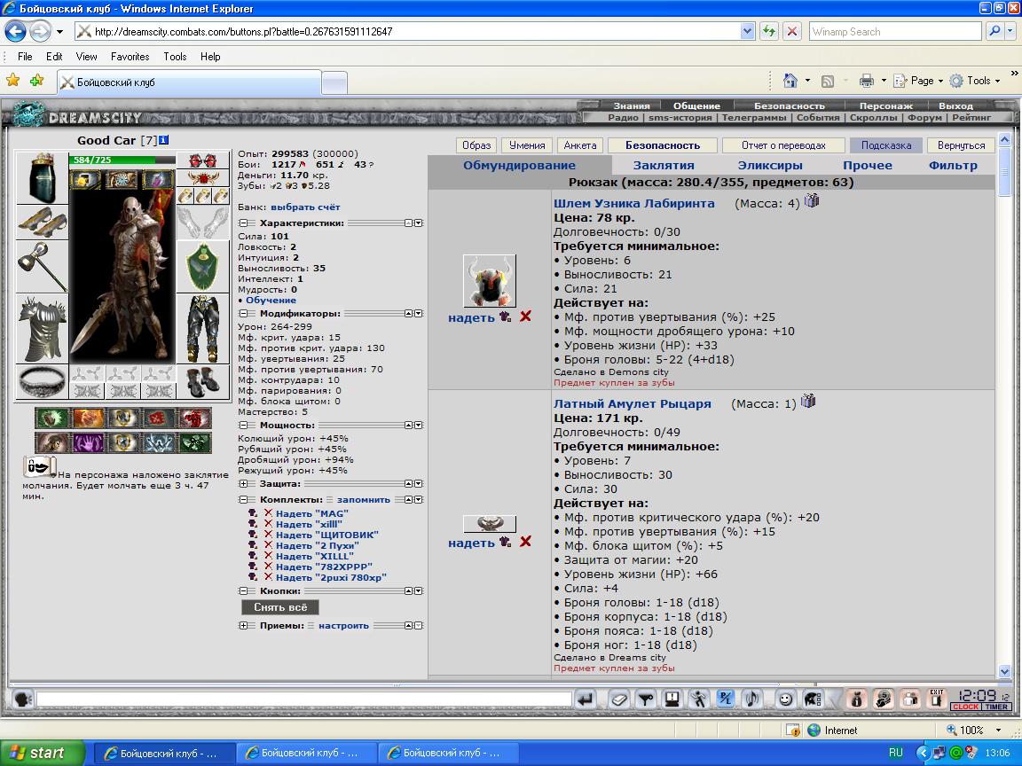The width and height of the screenshot is (1022, 766).
Task: Focus the chat message input field
Action: [x=303, y=699]
